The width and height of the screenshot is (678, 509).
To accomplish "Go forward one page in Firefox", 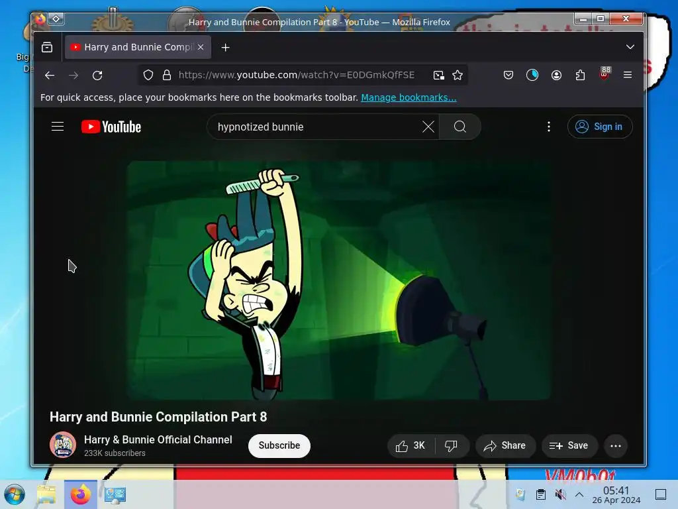I will 73,76.
